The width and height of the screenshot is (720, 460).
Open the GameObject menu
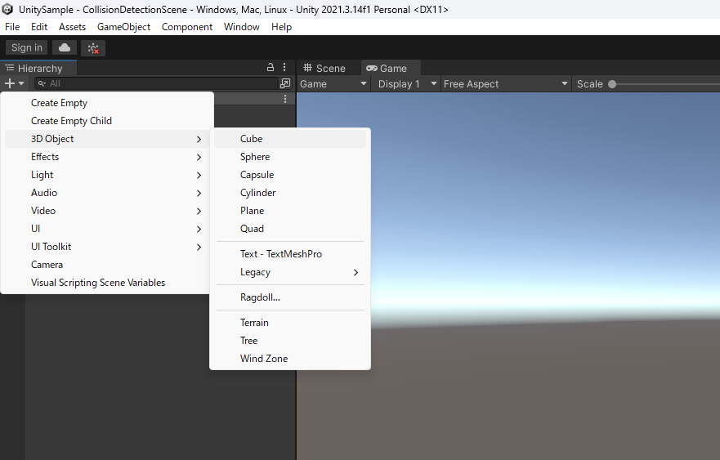tap(123, 27)
